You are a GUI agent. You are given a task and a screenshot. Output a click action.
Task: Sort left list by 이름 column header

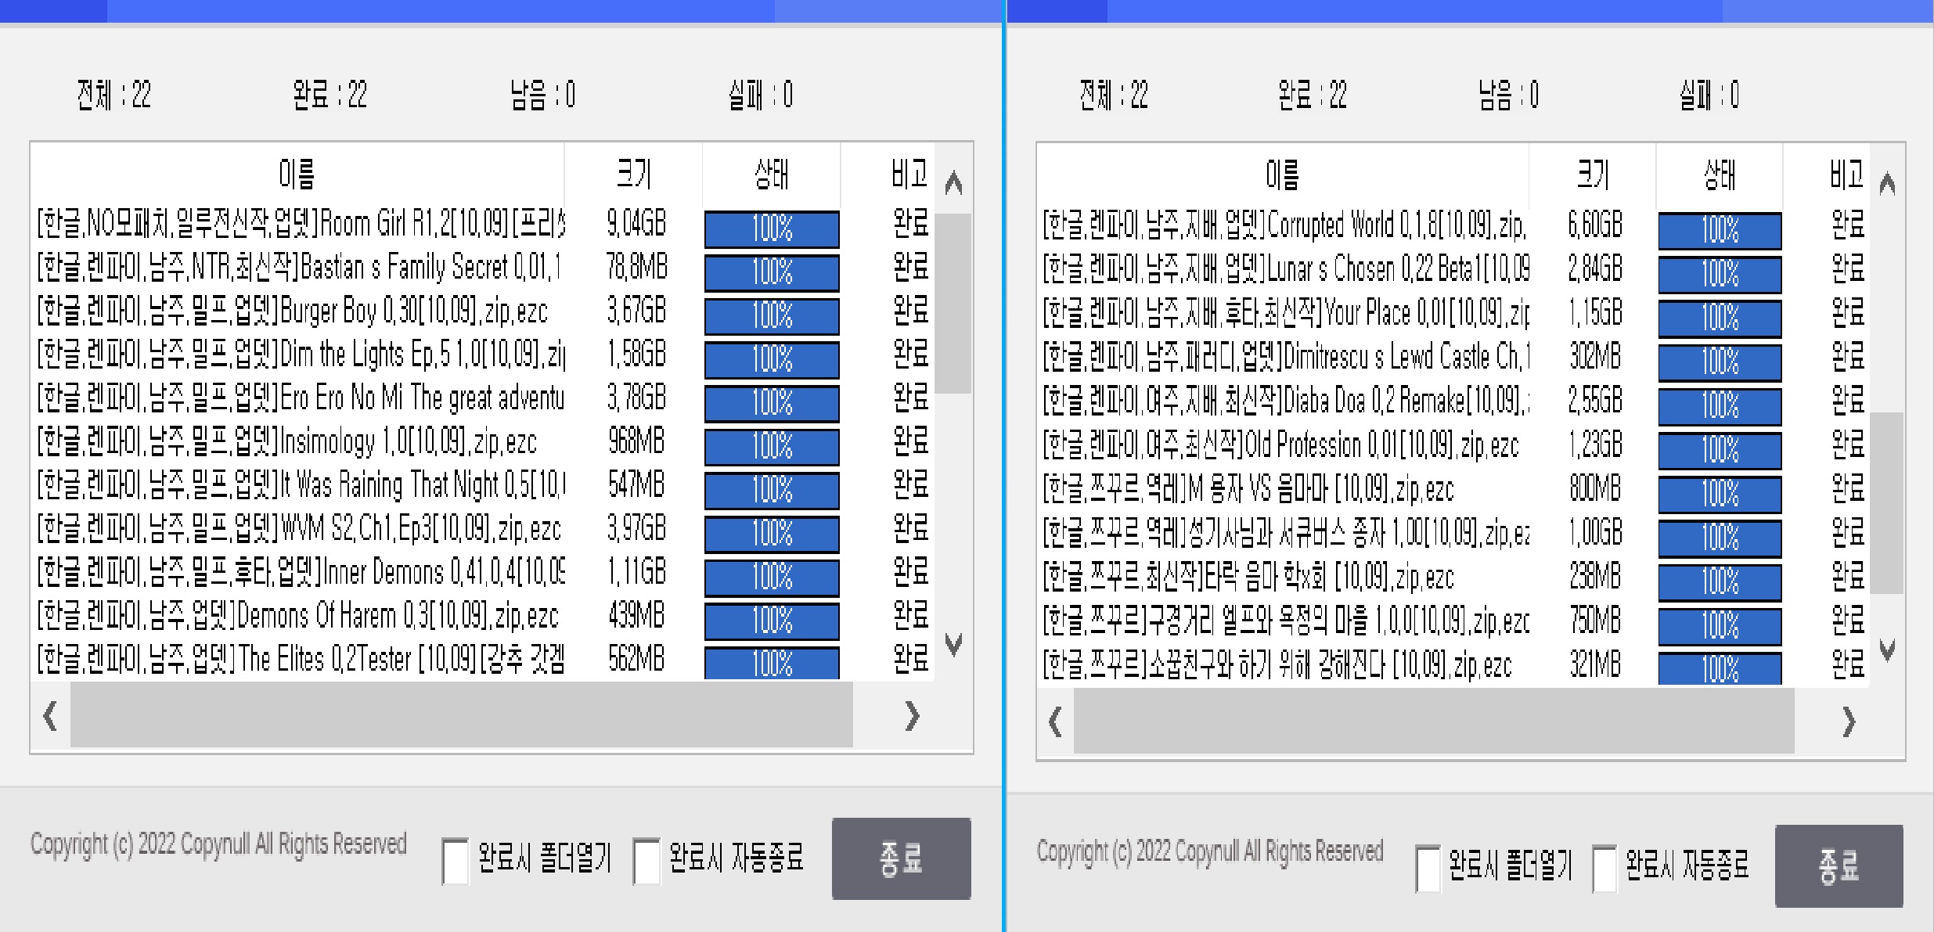[x=297, y=174]
